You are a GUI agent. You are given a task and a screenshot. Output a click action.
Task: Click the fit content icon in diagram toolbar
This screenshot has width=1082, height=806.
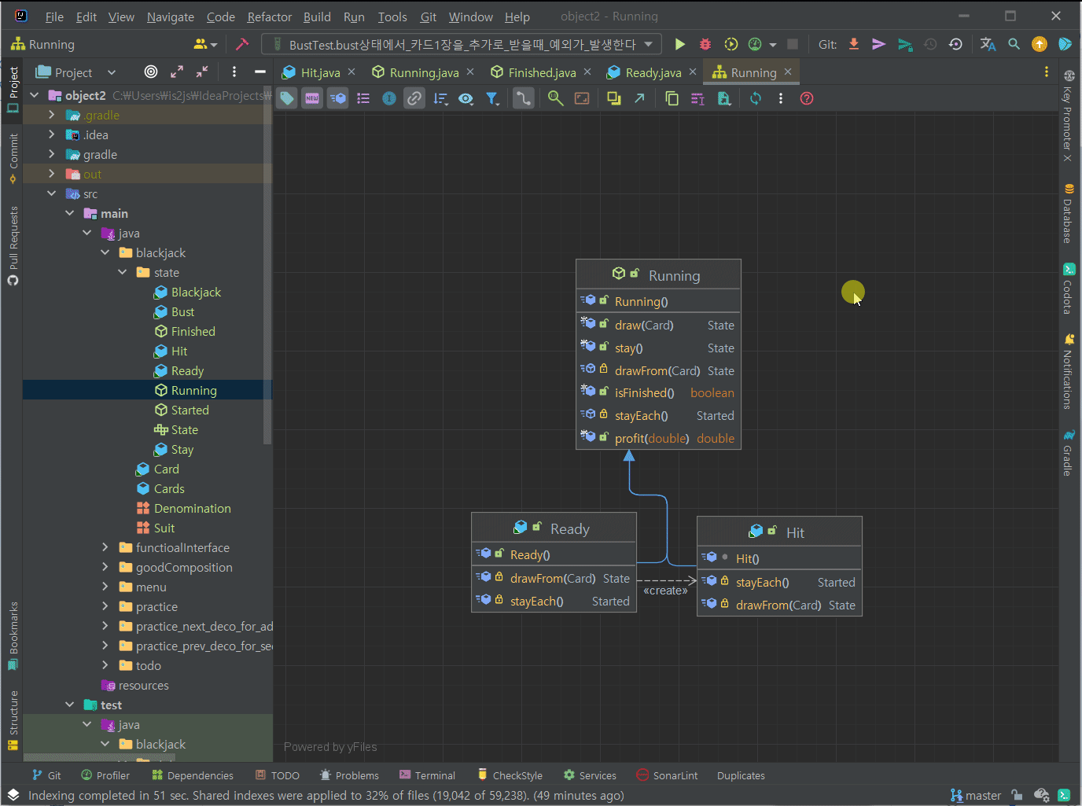582,98
